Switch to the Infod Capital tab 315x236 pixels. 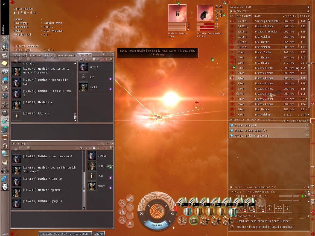click(66, 55)
